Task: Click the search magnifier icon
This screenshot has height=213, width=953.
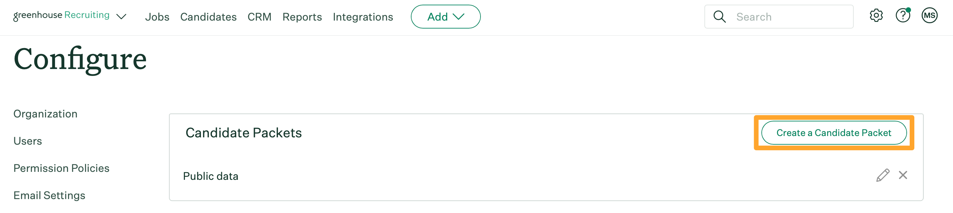Action: coord(719,17)
